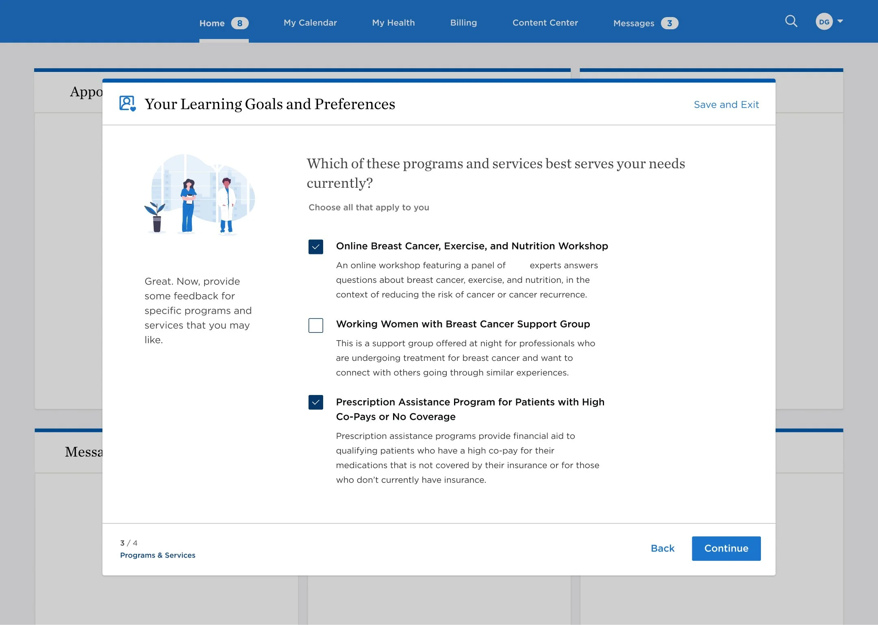Open the My Calendar tab

tap(310, 23)
